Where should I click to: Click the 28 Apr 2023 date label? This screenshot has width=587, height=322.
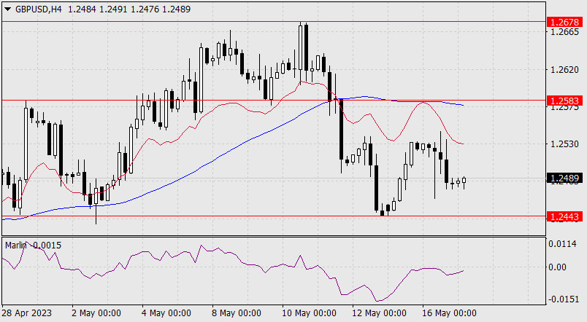(x=26, y=313)
